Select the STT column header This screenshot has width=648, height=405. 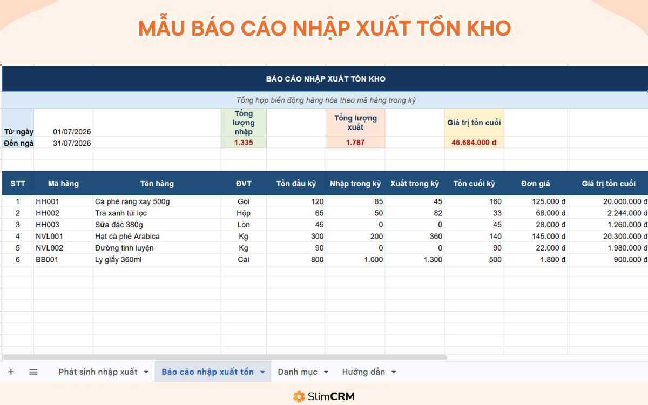point(18,184)
